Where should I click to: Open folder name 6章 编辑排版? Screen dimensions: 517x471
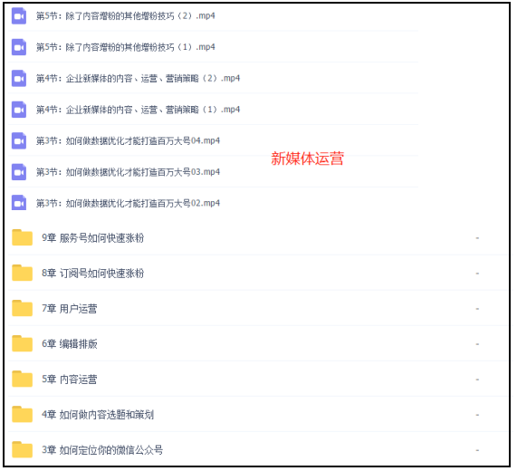coord(70,344)
